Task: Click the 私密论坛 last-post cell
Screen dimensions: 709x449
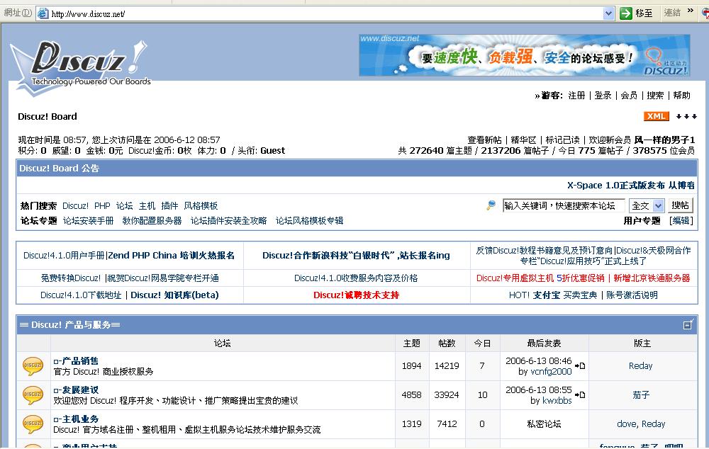Action: [x=544, y=424]
